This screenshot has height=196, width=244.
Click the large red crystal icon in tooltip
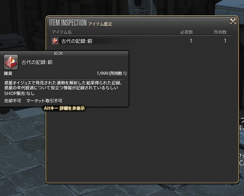click(11, 62)
